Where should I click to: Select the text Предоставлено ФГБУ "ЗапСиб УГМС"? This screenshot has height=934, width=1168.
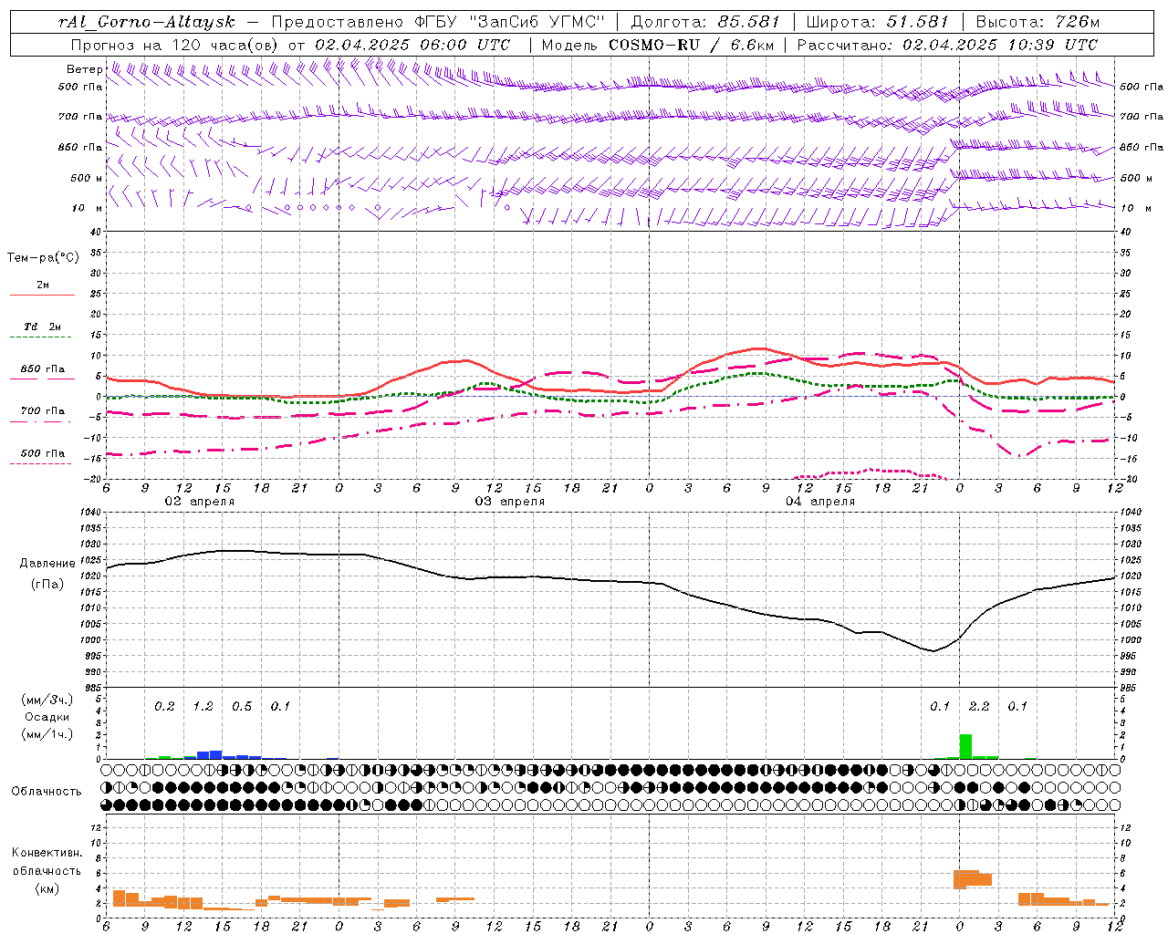click(439, 22)
